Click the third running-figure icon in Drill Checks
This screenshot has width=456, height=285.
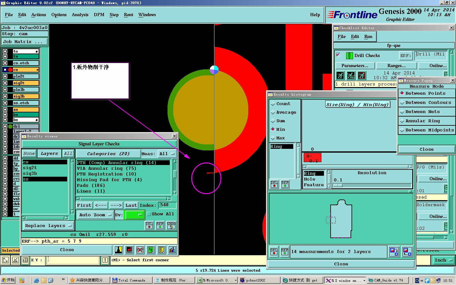click(362, 75)
